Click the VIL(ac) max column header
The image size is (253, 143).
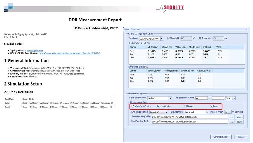coord(167,47)
